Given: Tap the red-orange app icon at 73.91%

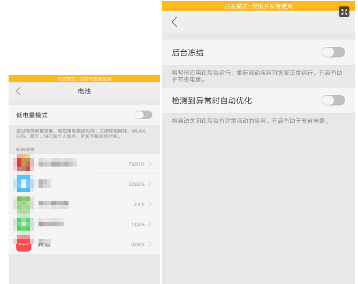Looking at the screenshot, I should (24, 163).
